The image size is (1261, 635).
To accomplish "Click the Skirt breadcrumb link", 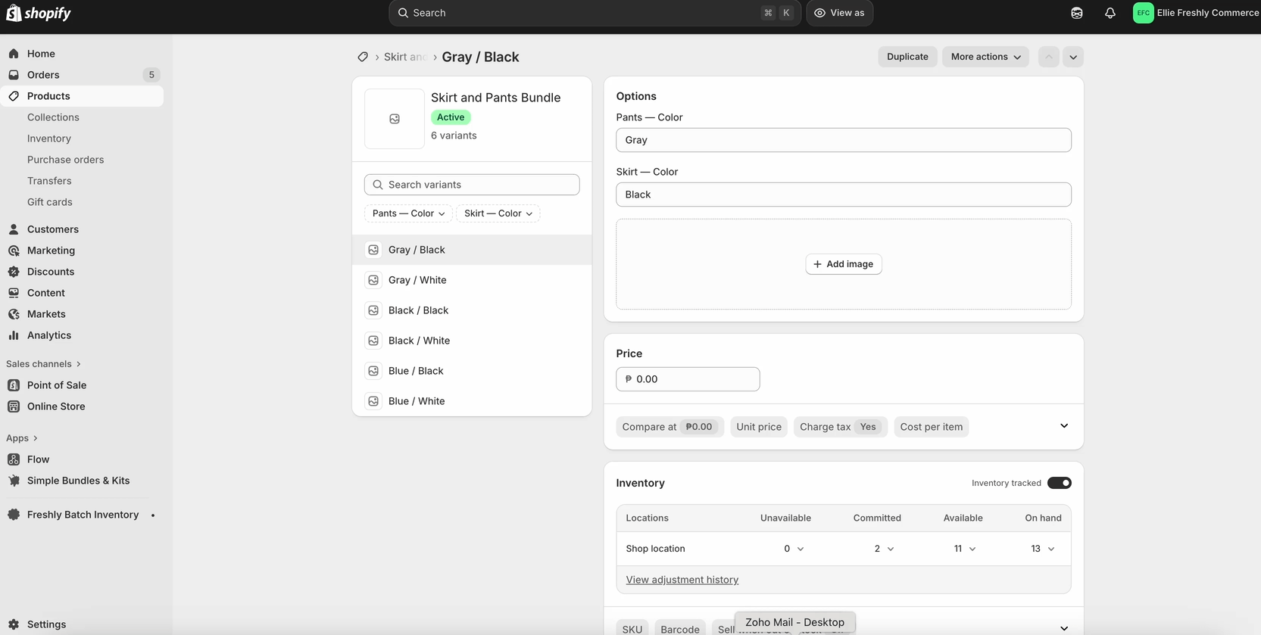I will (x=404, y=57).
